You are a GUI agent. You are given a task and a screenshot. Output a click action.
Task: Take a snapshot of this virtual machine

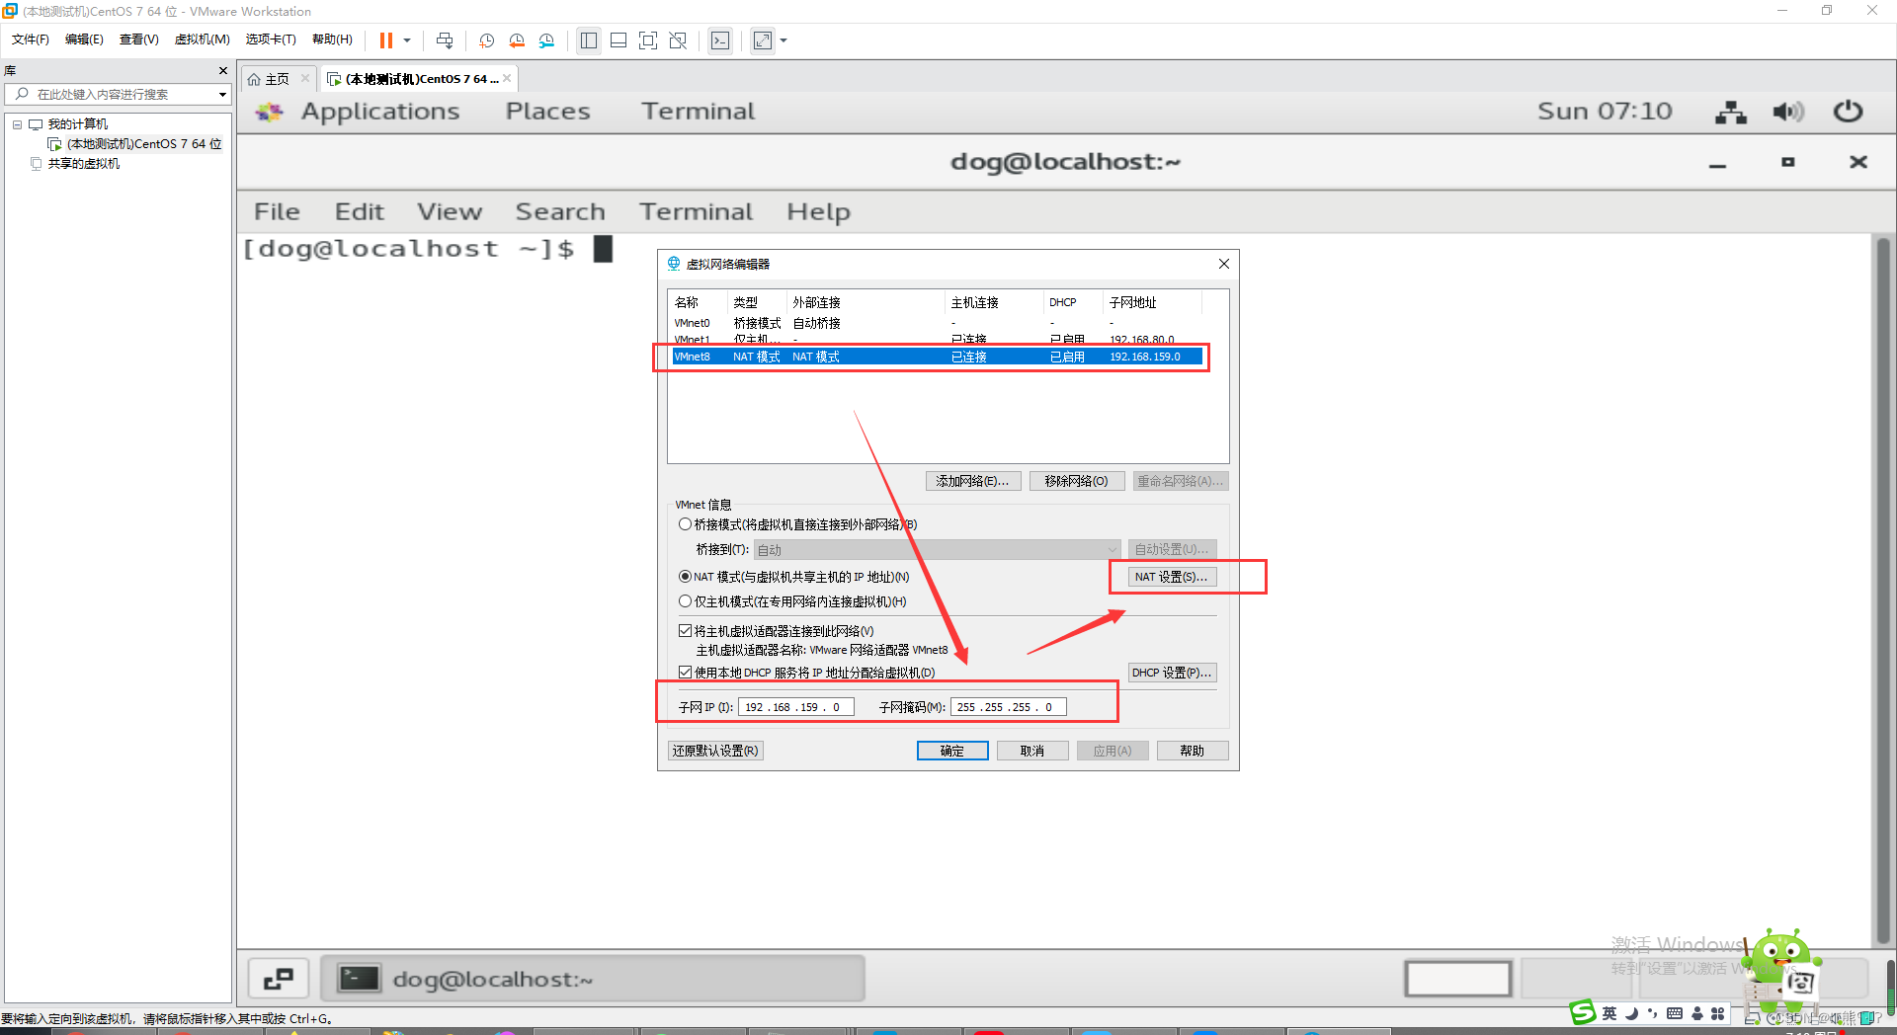coord(487,40)
